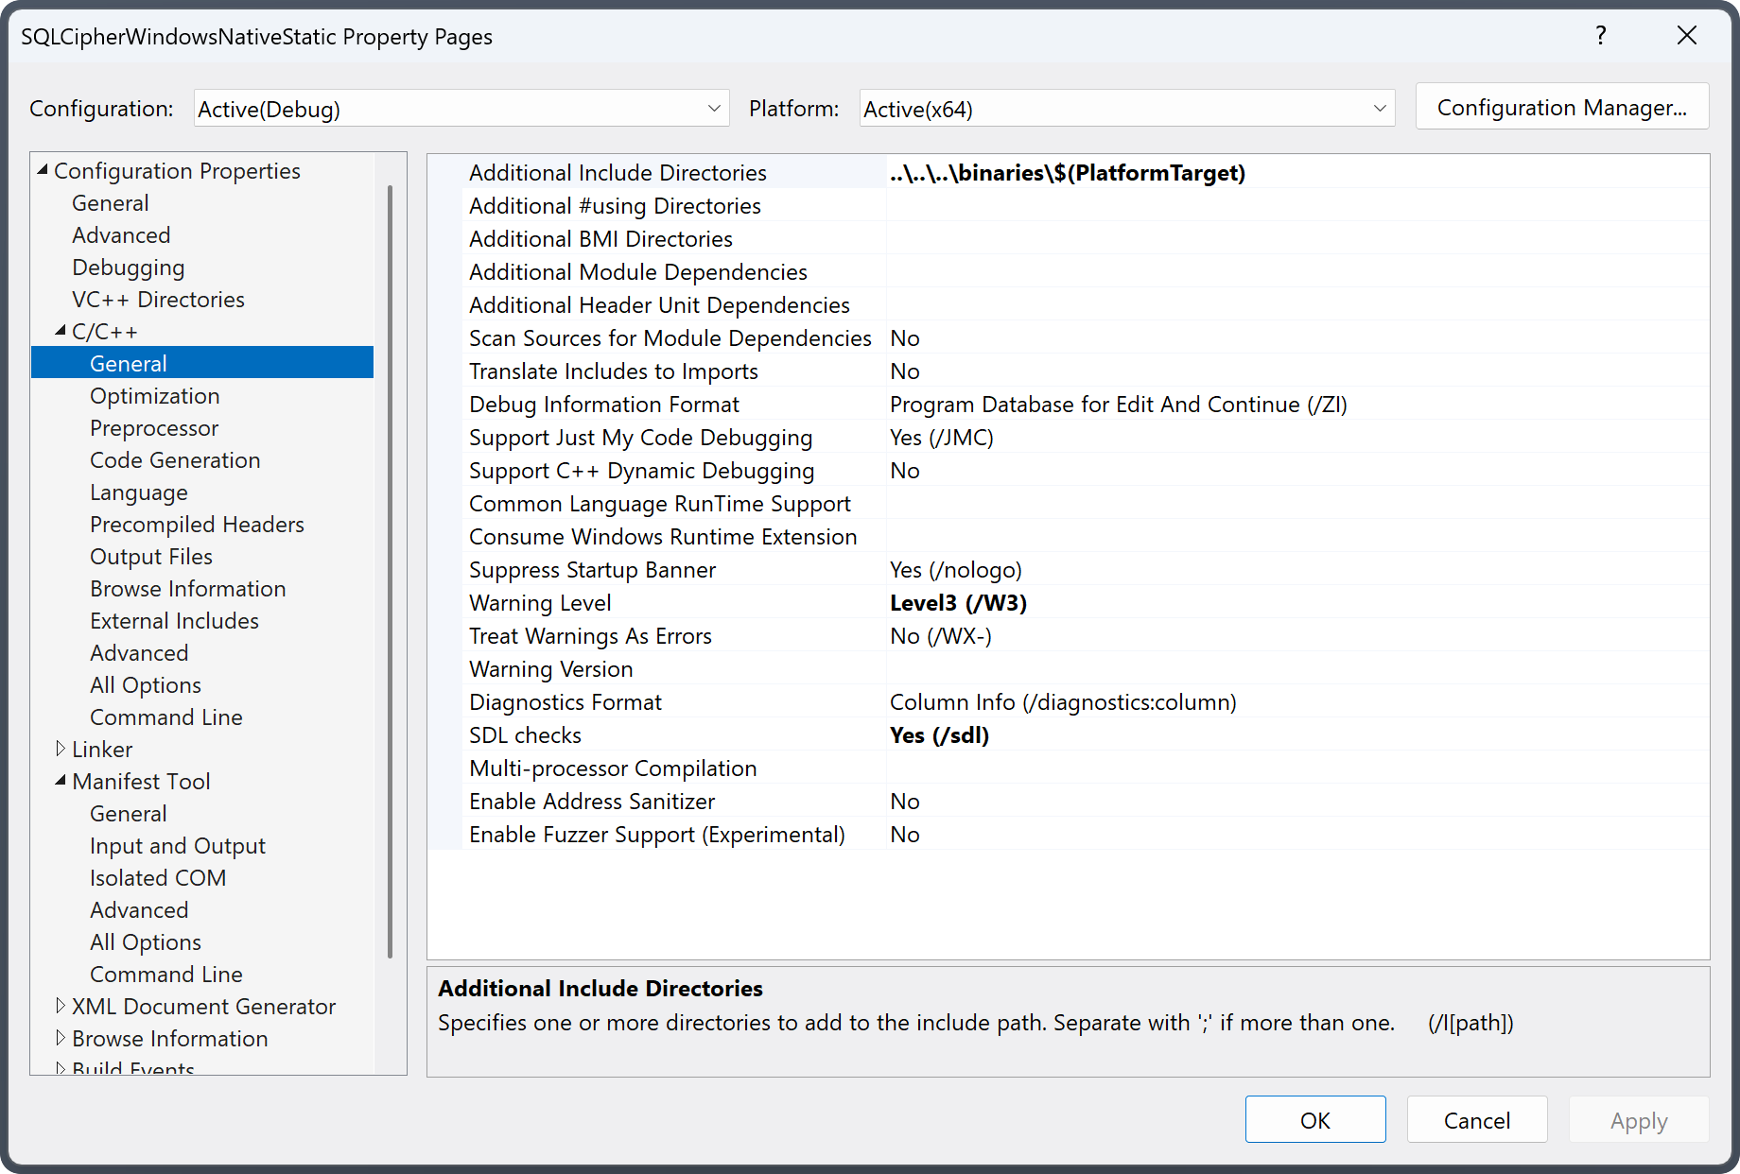
Task: Open Advanced under C/C++
Action: [139, 653]
